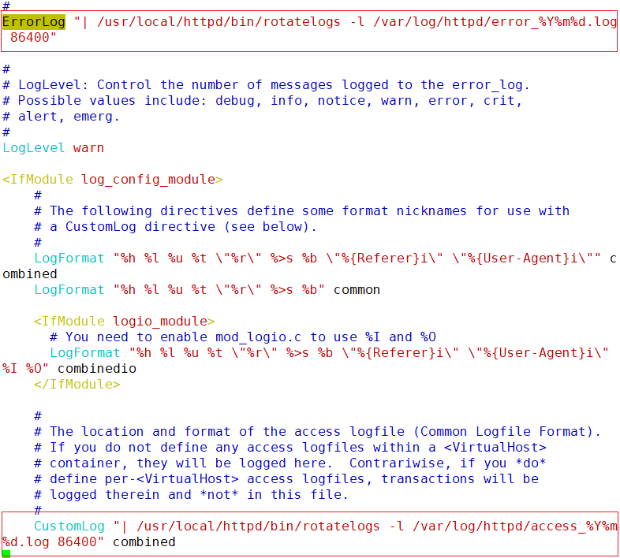Click the word 'combined' after 86400"
Image resolution: width=620 pixels, height=558 pixels.
(x=144, y=541)
